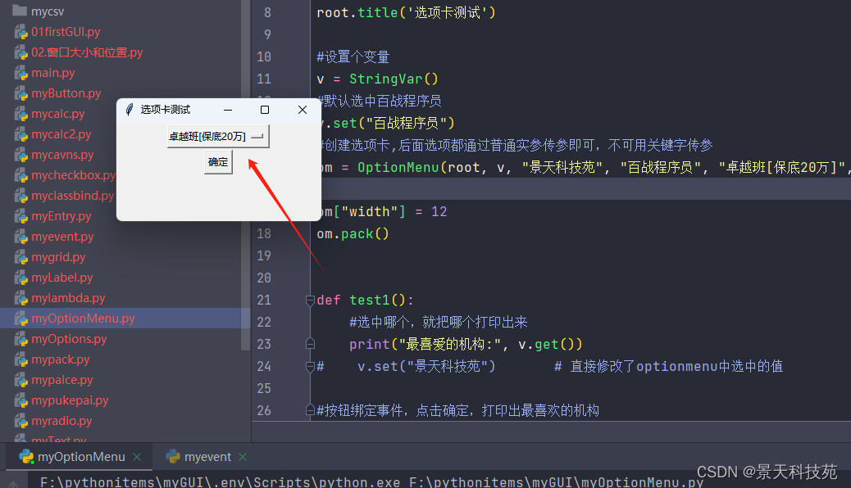Screen dimensions: 851x488
Task: Click the #设置个变量 comment
Action: (353, 57)
